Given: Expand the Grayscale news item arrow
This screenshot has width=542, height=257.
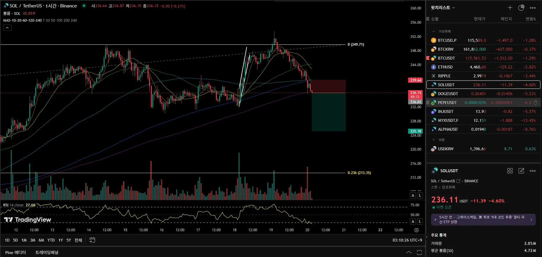Looking at the screenshot, I should (531, 220).
